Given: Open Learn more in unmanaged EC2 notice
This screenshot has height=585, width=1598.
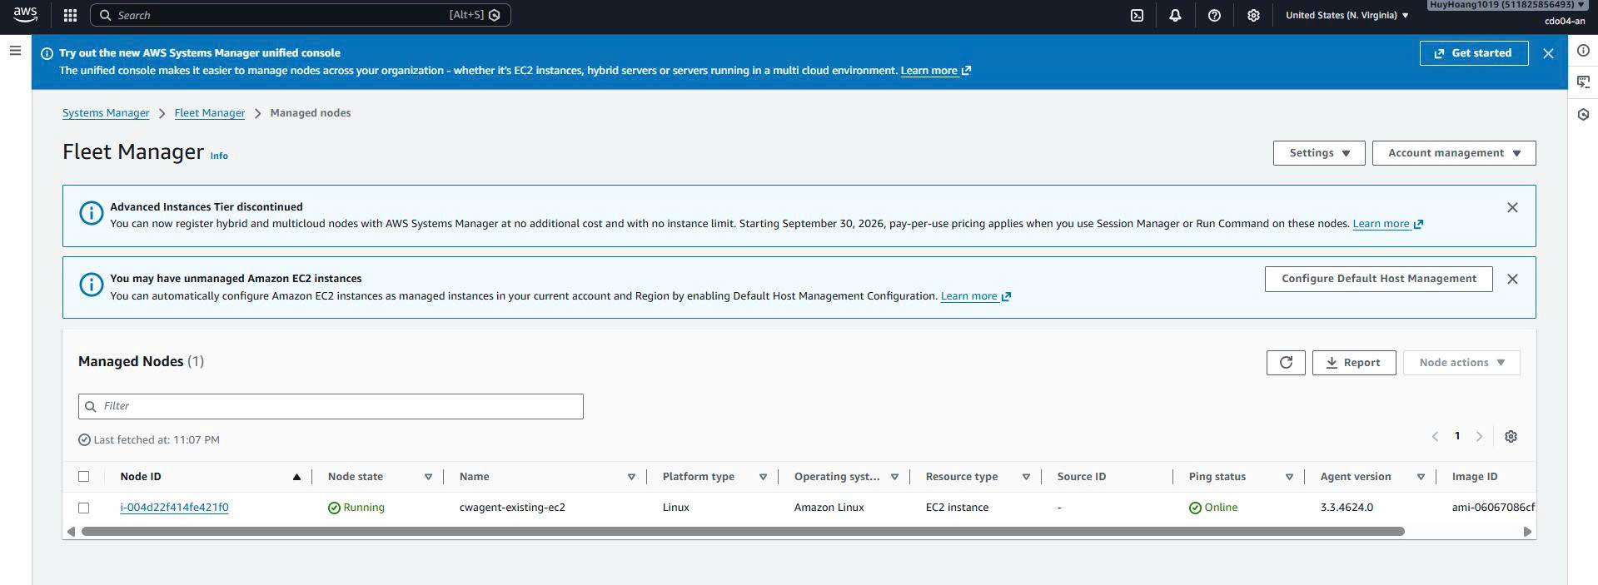Looking at the screenshot, I should pyautogui.click(x=975, y=296).
